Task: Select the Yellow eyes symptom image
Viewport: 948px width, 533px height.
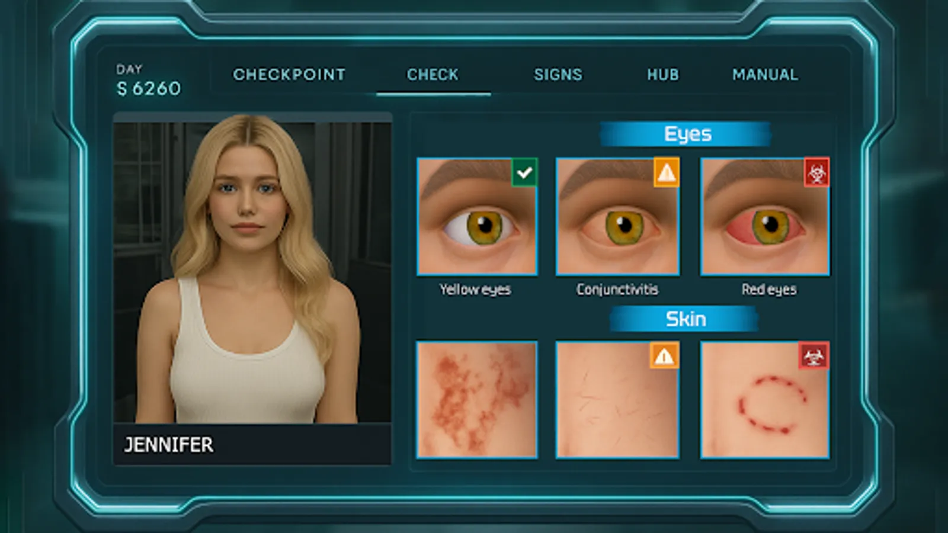Action: point(478,225)
